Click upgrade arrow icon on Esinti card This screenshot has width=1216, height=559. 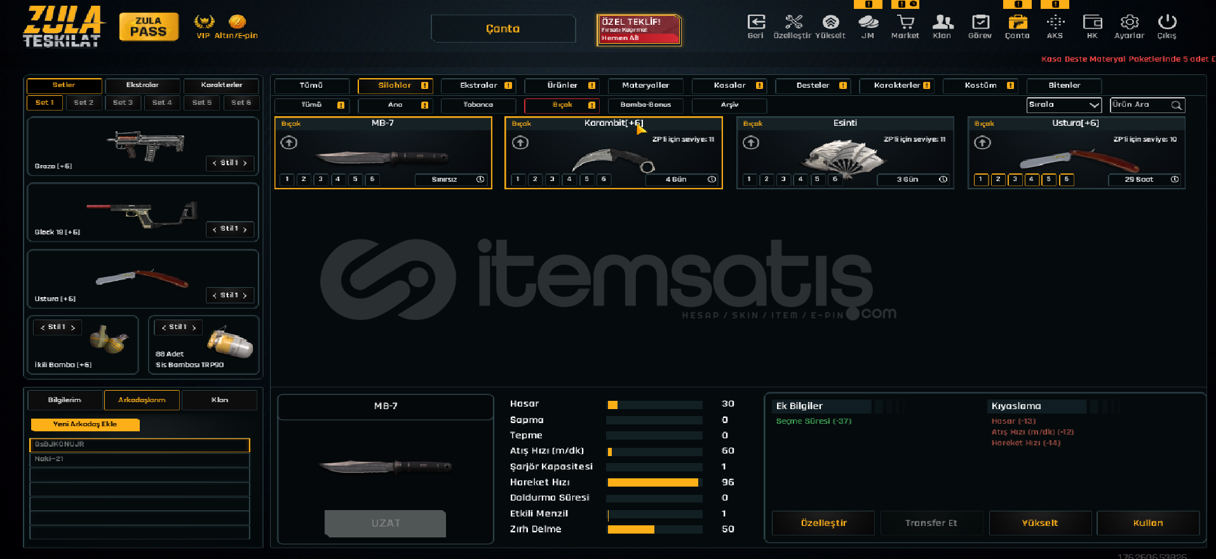point(751,142)
